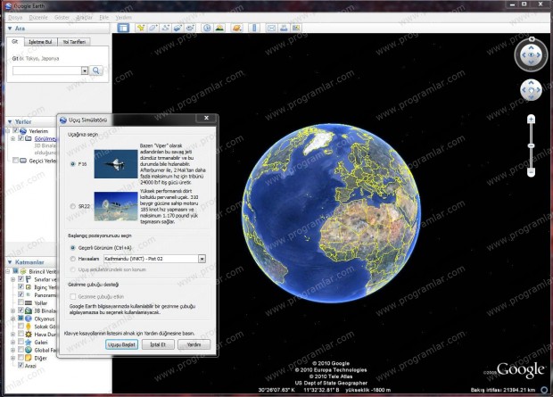Click the Diğer note layer icon

tap(29, 358)
